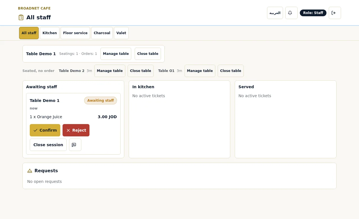This screenshot has width=359, height=219.
Task: Manage table for Table O1
Action: tap(200, 71)
